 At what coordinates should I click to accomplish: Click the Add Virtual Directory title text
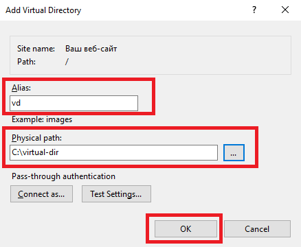point(43,10)
